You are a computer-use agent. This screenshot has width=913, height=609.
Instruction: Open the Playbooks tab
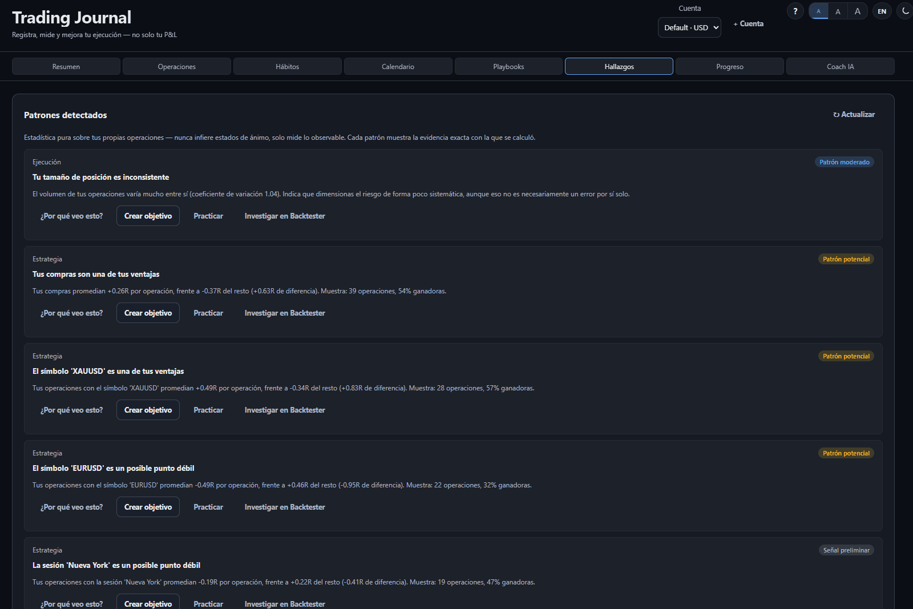tap(508, 66)
